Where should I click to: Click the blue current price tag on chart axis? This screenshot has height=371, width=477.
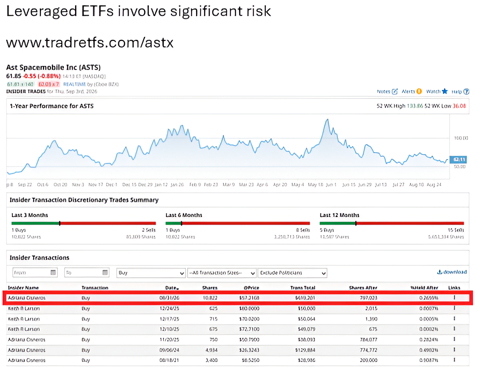coord(459,159)
